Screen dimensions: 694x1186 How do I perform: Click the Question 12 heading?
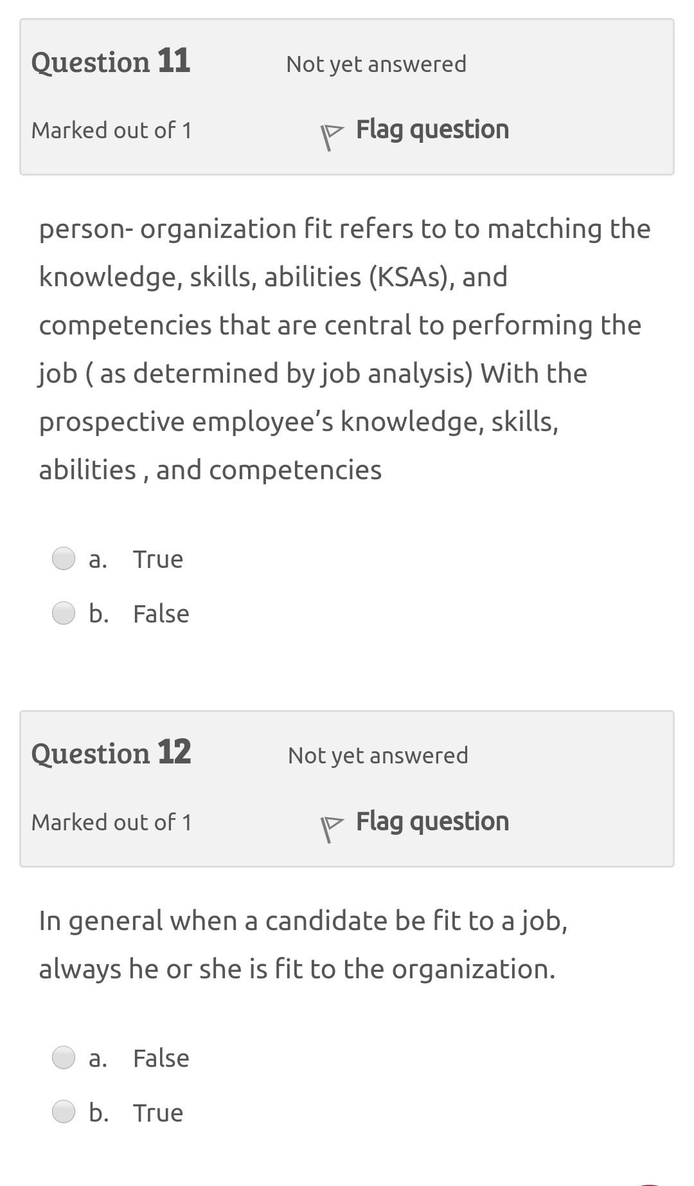(112, 753)
